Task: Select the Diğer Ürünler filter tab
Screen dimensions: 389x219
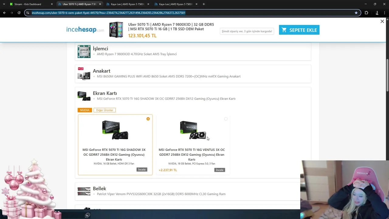Action: coord(105,110)
